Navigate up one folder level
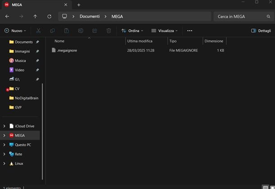275x189 pixels. [35, 17]
